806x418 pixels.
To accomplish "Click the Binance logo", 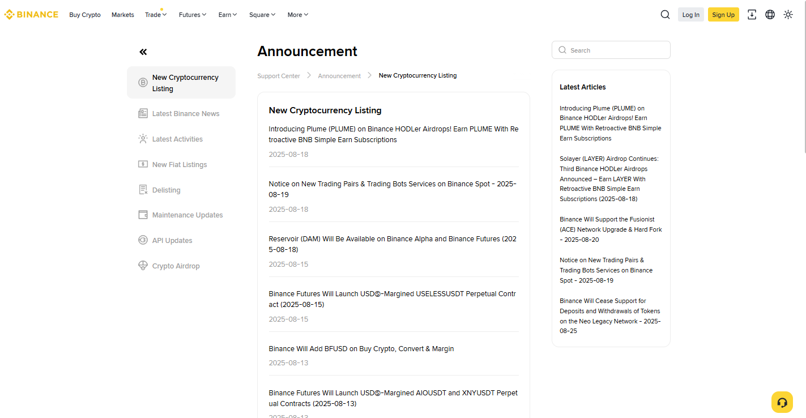I will [x=31, y=15].
